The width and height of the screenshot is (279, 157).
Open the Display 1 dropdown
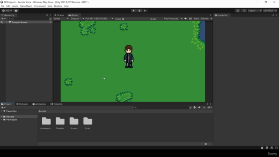[x=77, y=19]
